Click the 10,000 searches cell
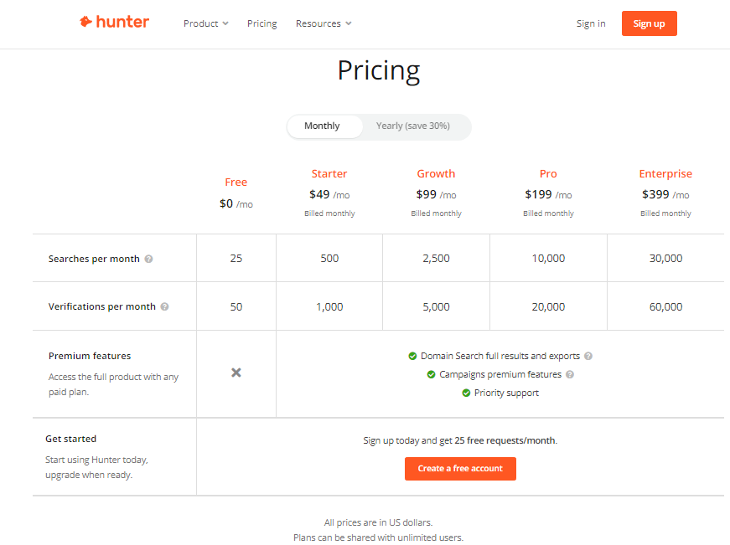The height and width of the screenshot is (545, 730). tap(548, 259)
